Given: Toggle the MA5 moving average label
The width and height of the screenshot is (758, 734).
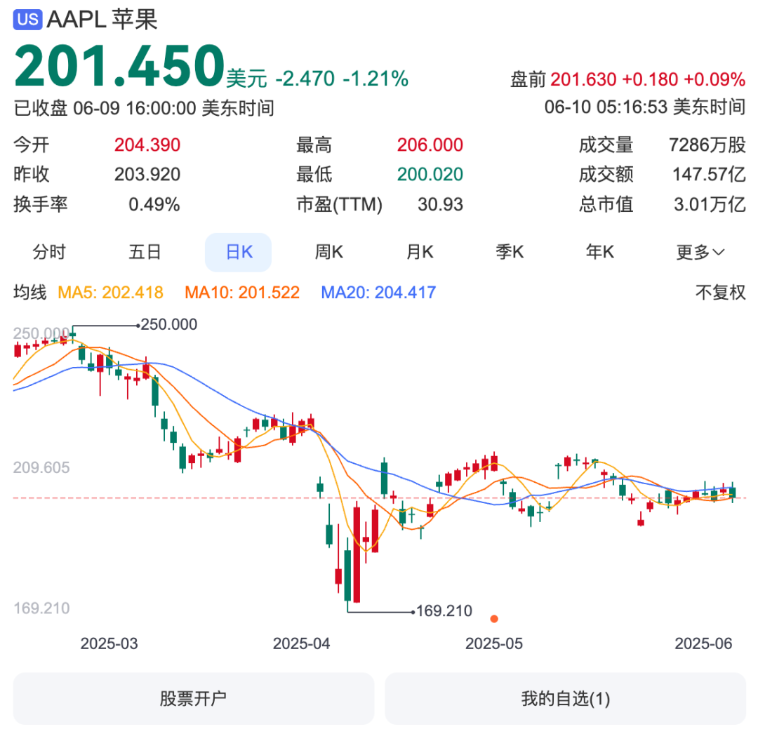Looking at the screenshot, I should click(x=110, y=293).
